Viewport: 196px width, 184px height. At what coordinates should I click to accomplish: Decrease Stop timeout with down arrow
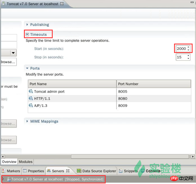[188, 59]
